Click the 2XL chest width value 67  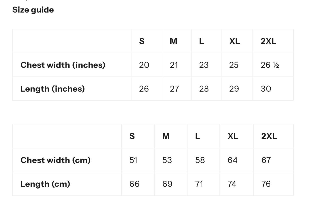(x=266, y=160)
